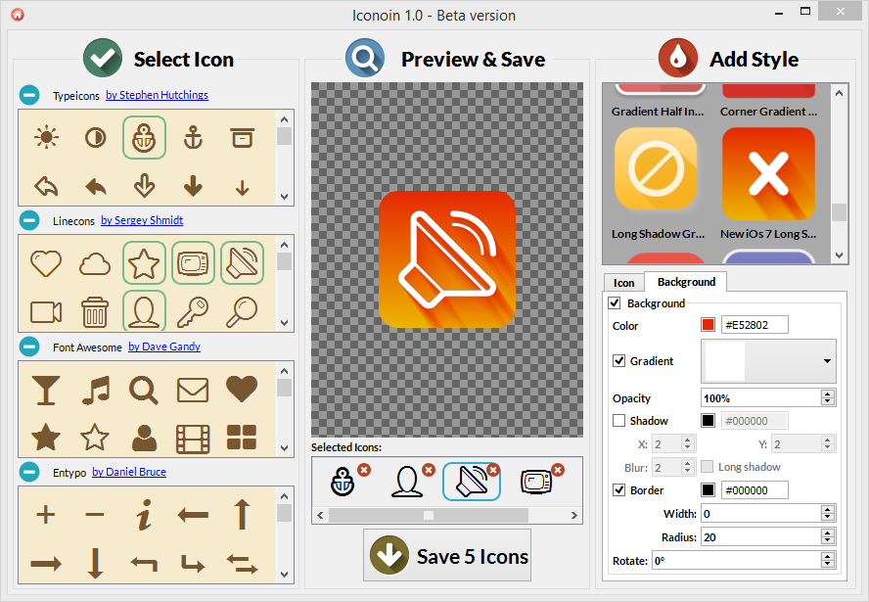Select the sun icon in Typeicons
This screenshot has height=602, width=869.
click(46, 138)
